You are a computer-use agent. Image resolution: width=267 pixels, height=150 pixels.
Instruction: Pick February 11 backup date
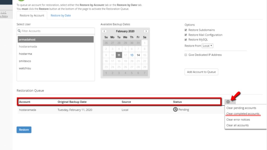tap(119, 55)
